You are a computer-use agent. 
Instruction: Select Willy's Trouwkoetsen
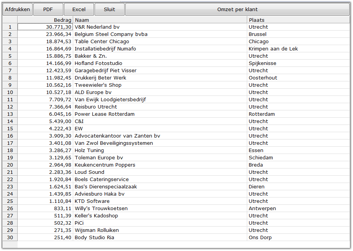[x=160, y=208]
